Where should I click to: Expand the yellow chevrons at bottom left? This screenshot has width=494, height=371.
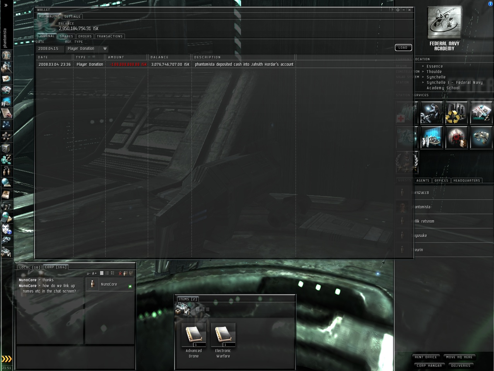click(7, 359)
